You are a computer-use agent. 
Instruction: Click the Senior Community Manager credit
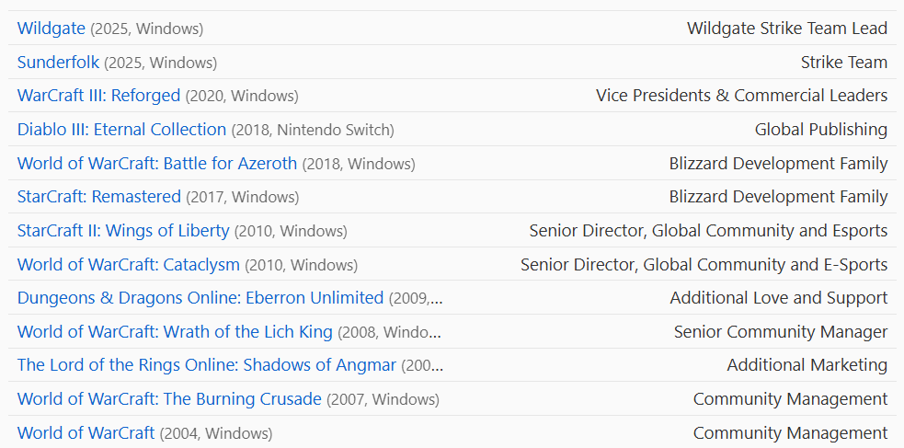[x=780, y=332]
